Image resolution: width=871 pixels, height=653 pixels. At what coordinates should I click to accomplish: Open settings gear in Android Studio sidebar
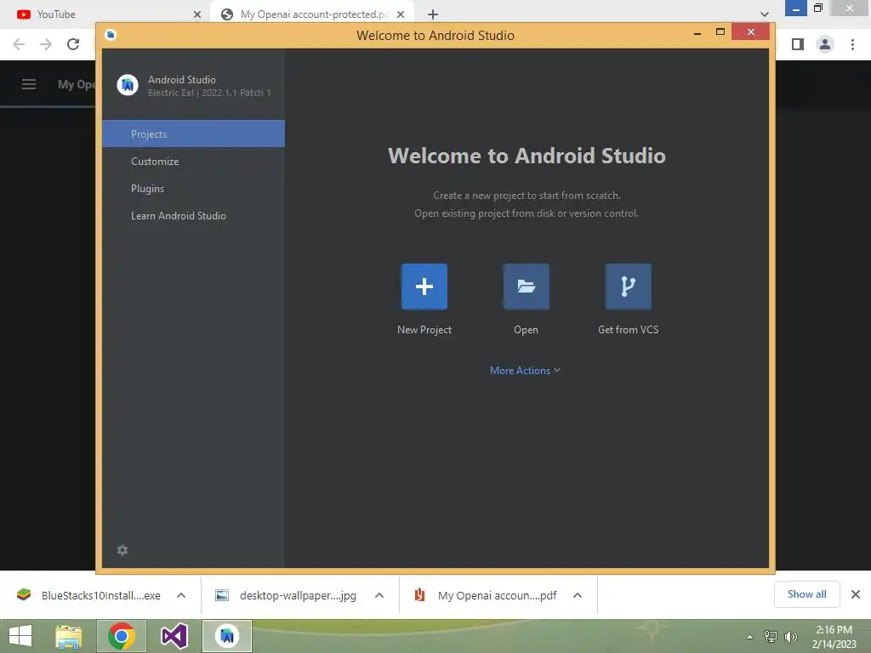122,550
